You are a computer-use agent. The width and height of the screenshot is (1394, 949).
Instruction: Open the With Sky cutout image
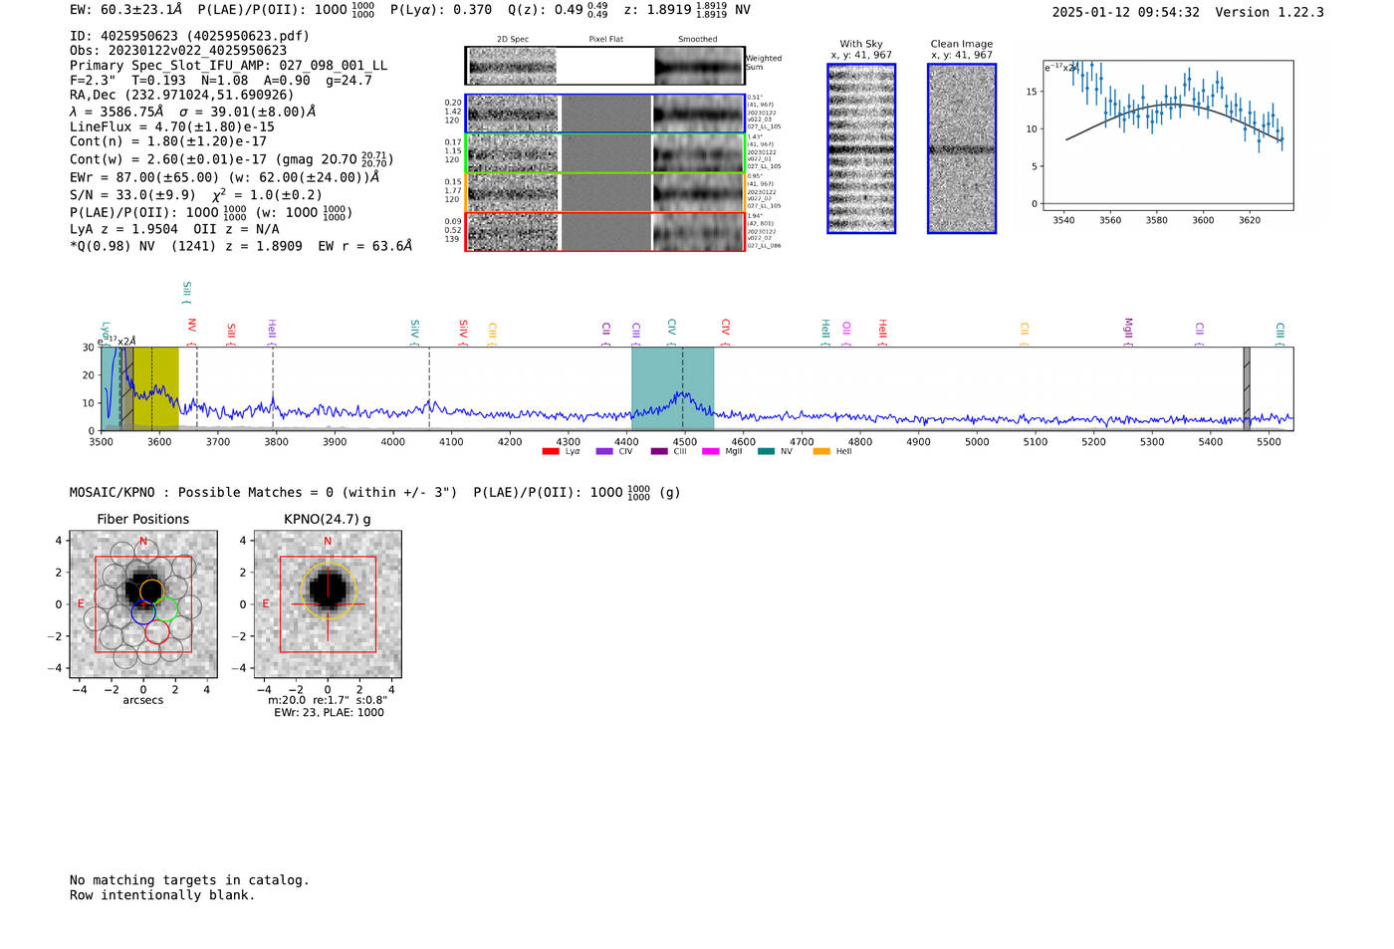861,148
